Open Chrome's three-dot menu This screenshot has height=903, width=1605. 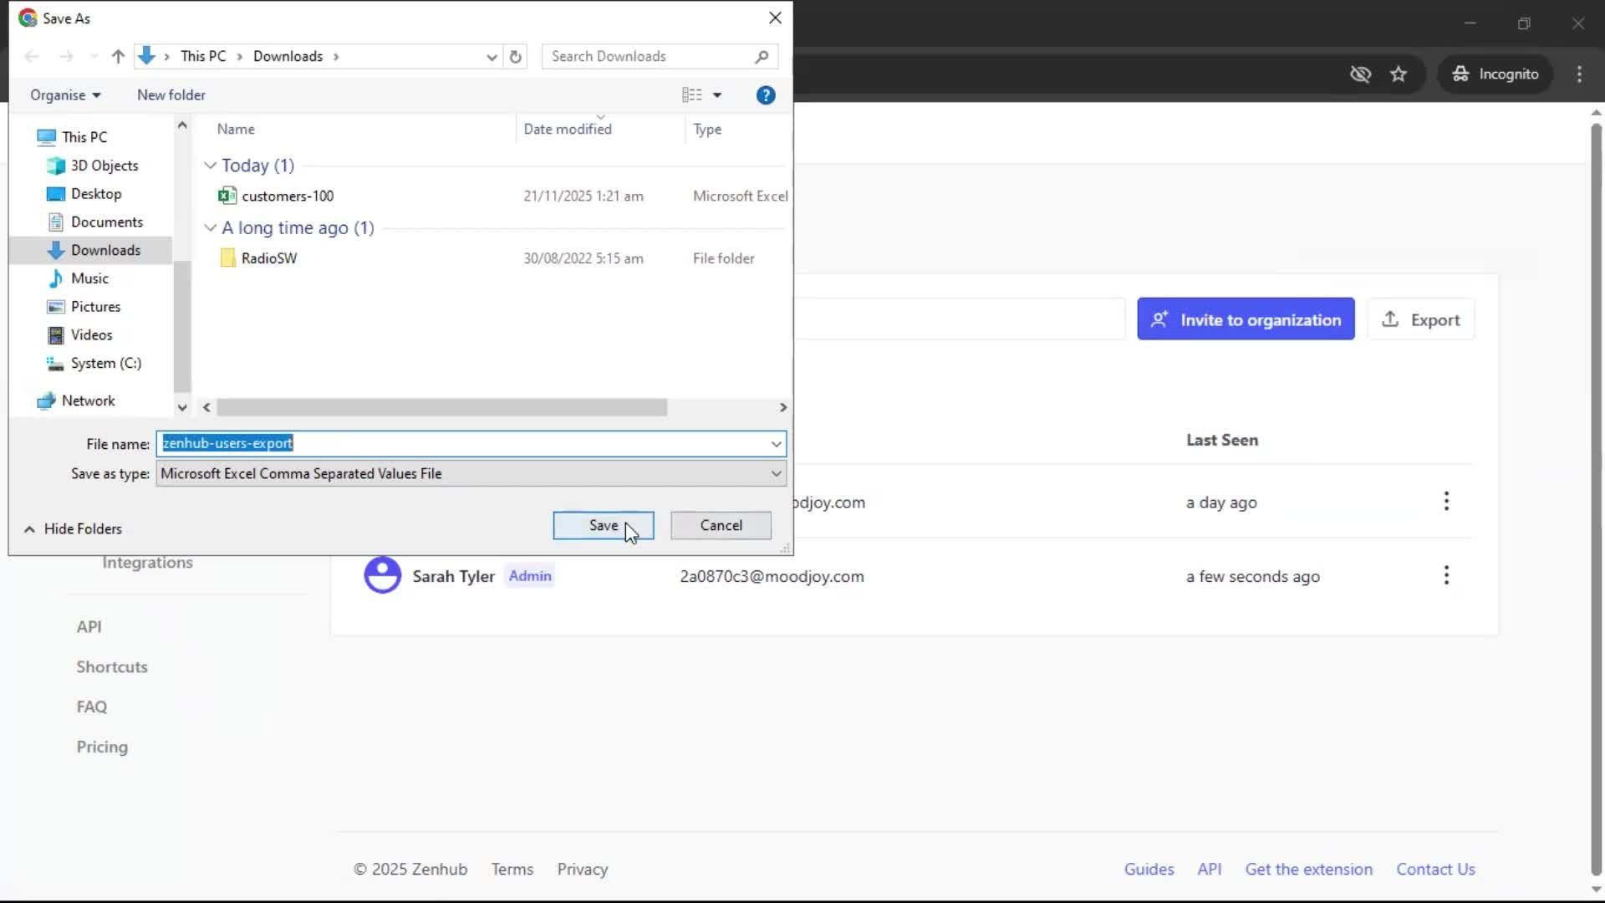[1579, 74]
